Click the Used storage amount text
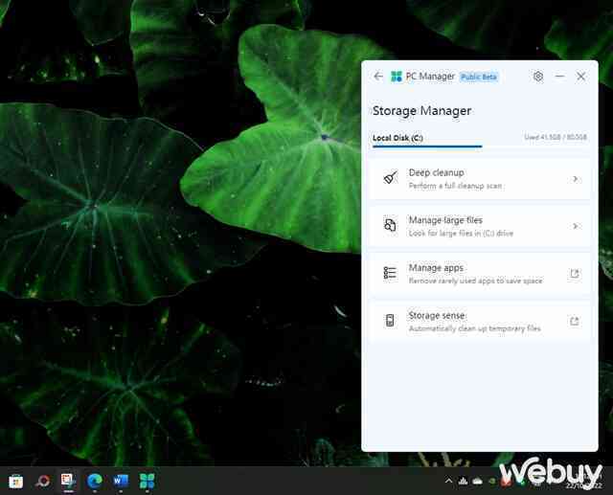 point(556,137)
